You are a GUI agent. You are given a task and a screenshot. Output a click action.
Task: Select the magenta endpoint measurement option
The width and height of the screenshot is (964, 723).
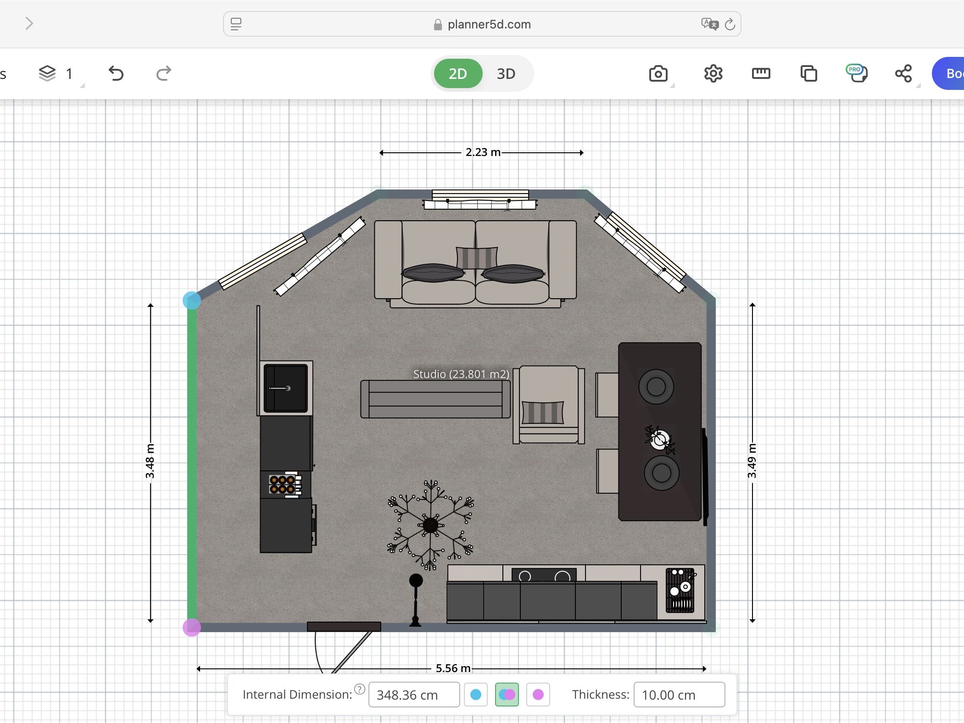click(x=539, y=695)
